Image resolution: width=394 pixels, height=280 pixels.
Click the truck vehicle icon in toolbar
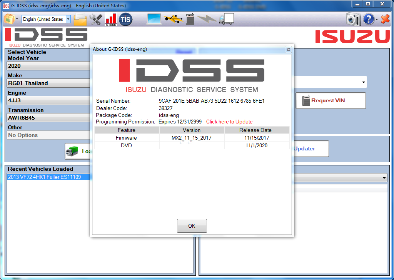(x=226, y=19)
